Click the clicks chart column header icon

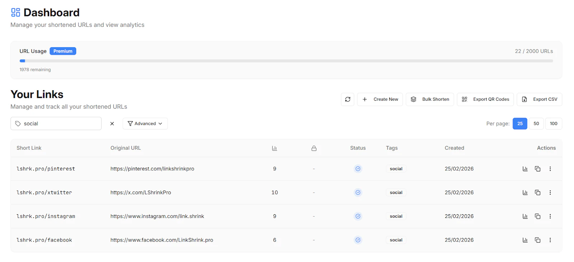274,148
